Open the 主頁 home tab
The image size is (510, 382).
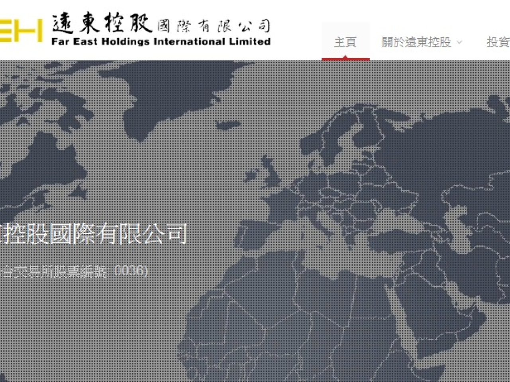(345, 42)
